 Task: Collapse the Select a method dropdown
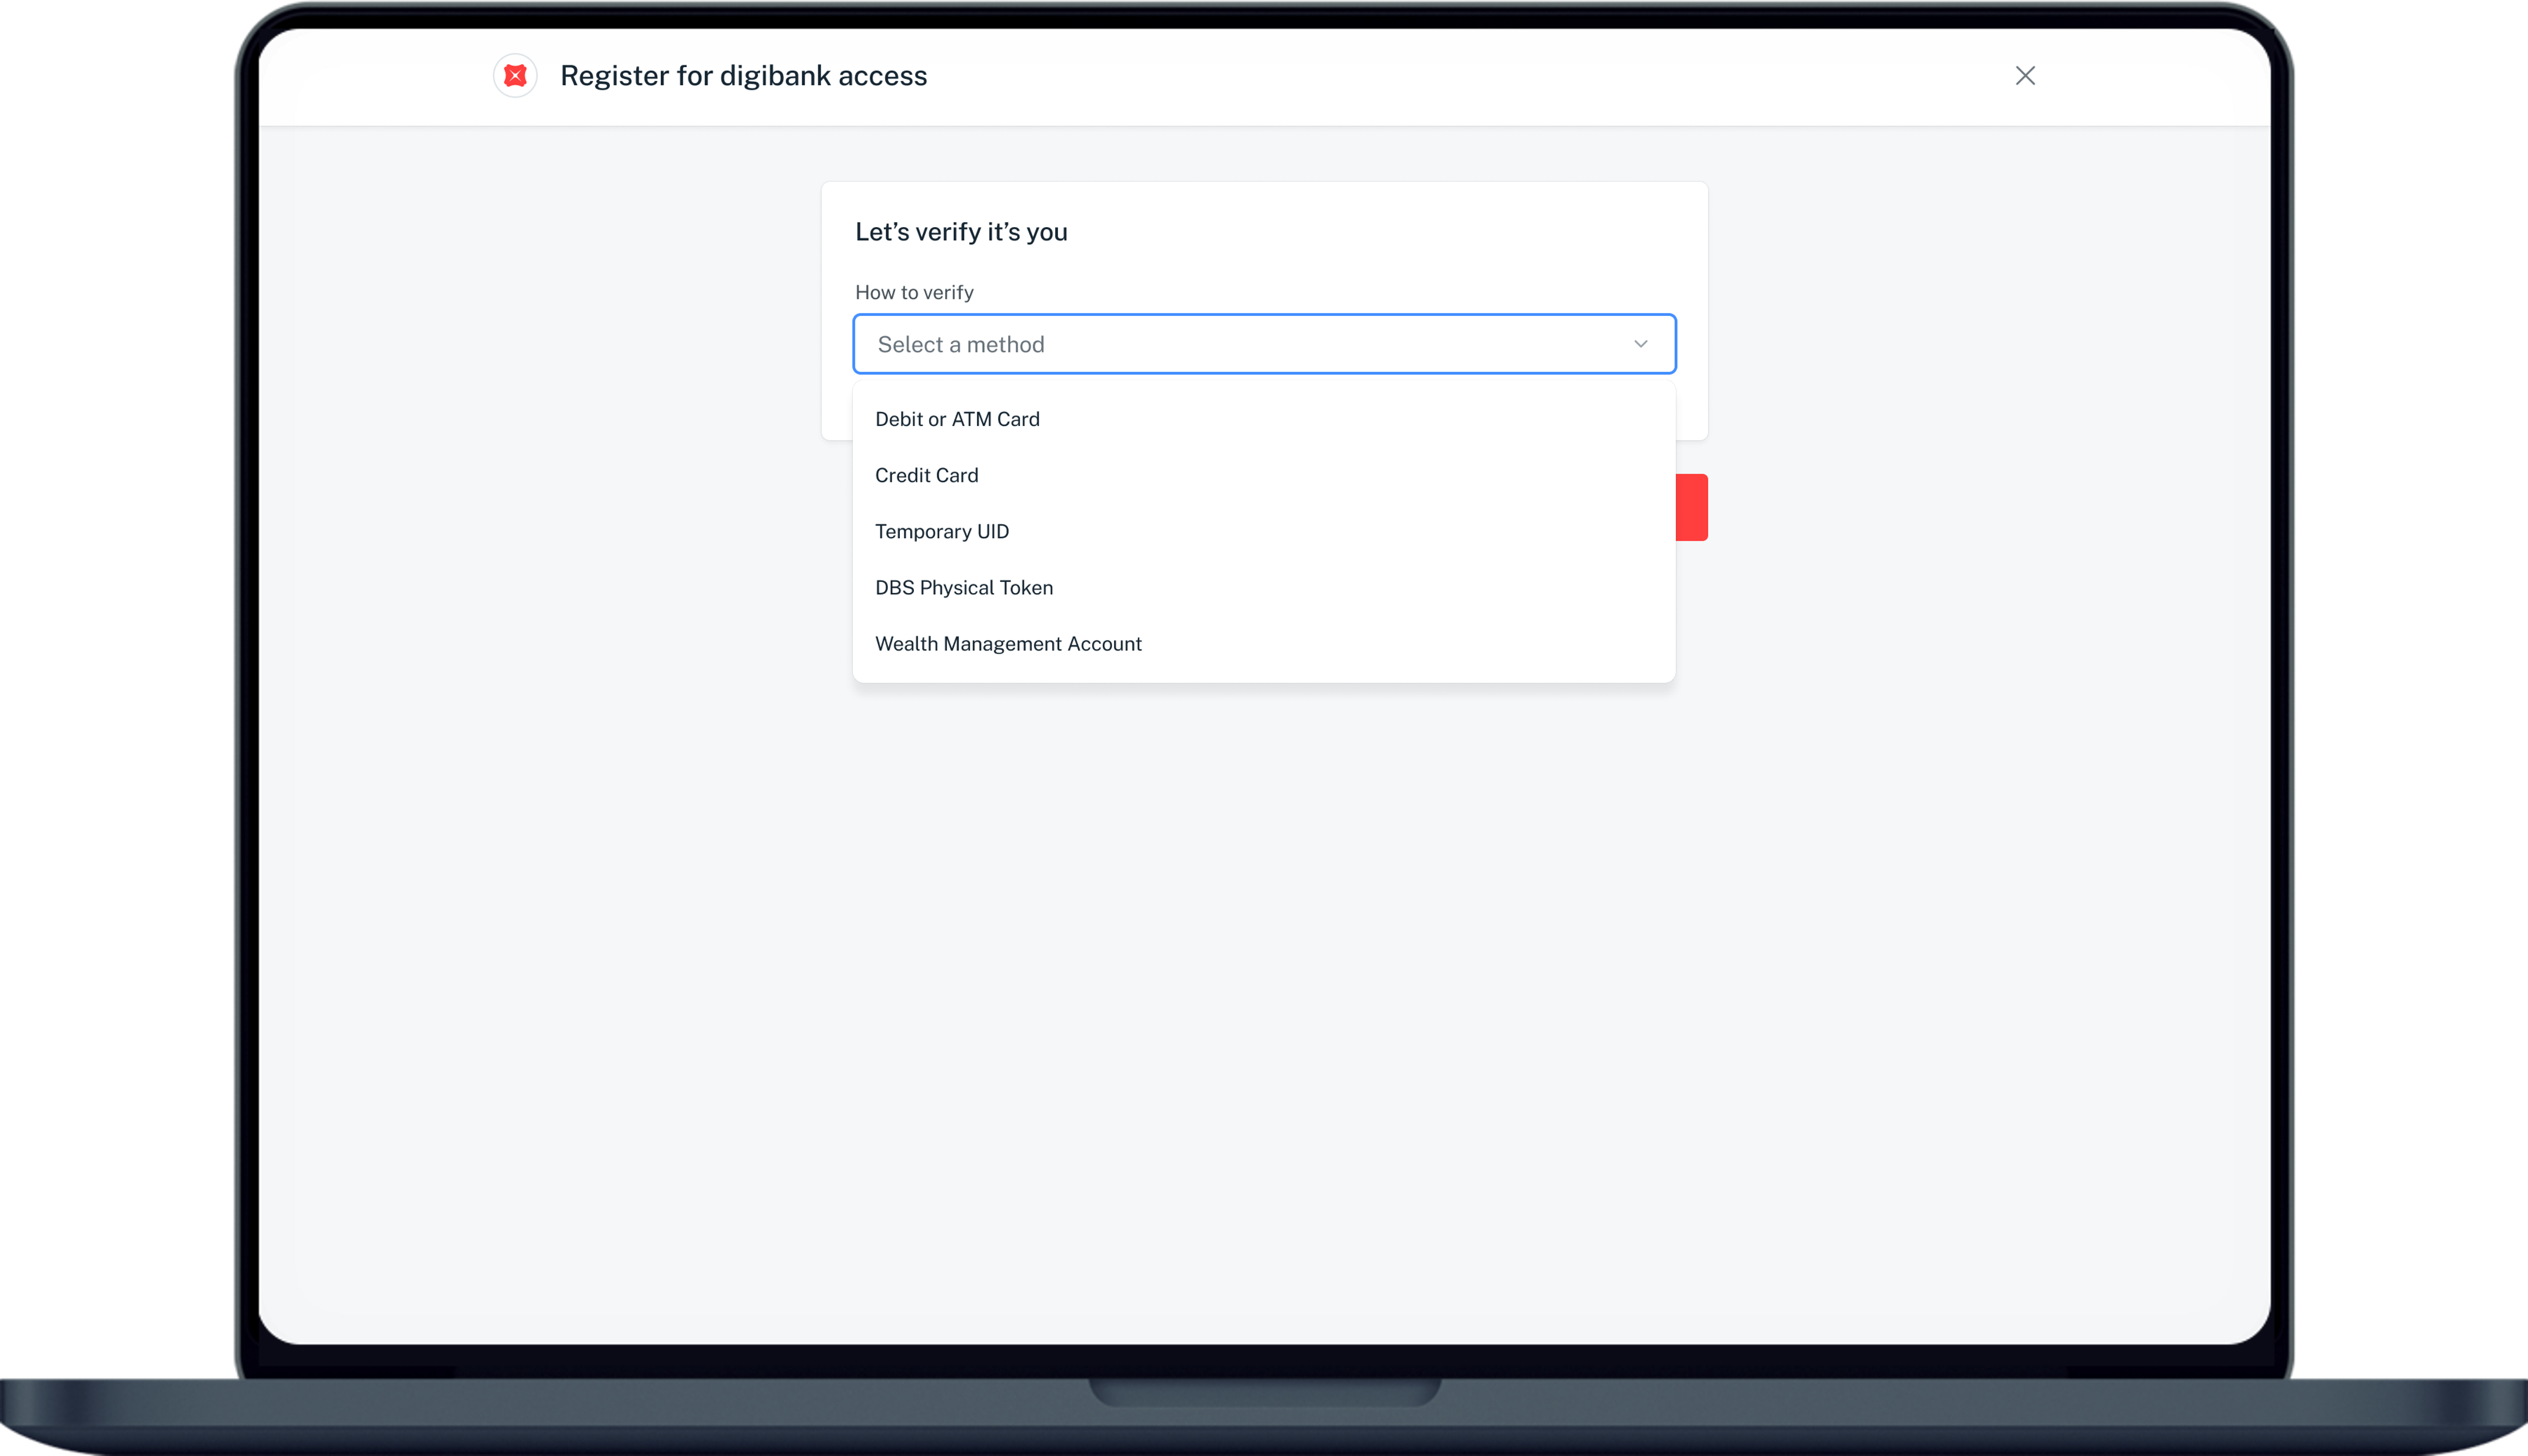1264,344
